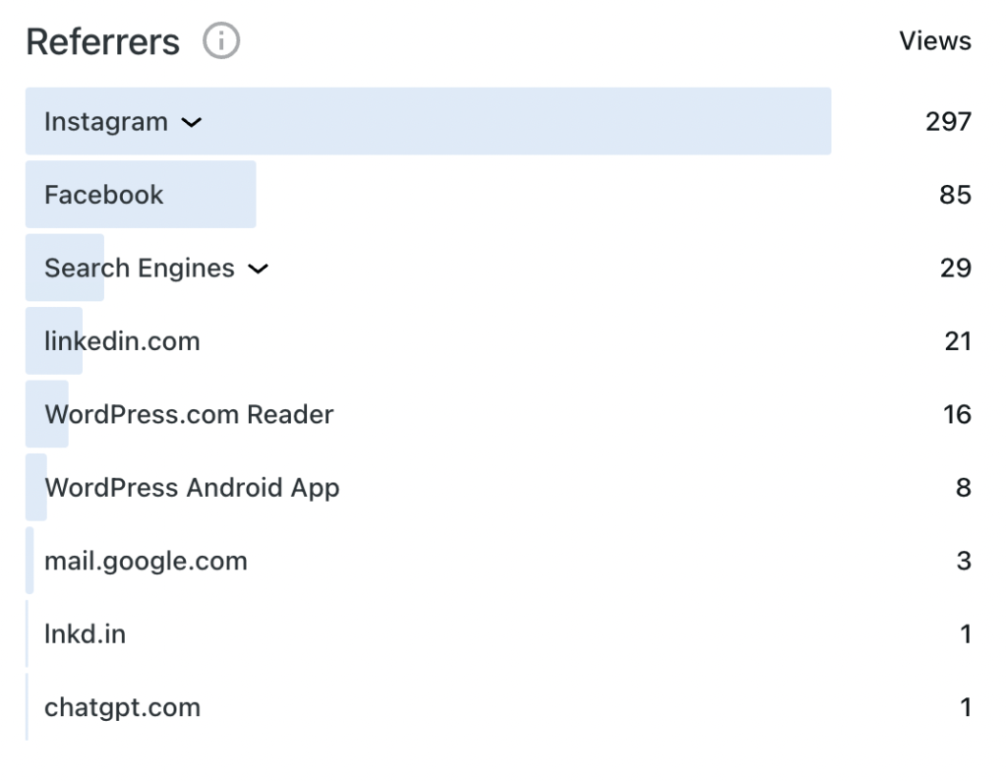
Task: Open the Facebook referrer entry
Action: pyautogui.click(x=104, y=195)
